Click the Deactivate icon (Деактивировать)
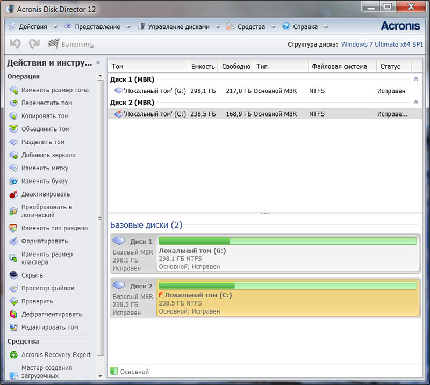The height and width of the screenshot is (385, 430). click(x=13, y=194)
